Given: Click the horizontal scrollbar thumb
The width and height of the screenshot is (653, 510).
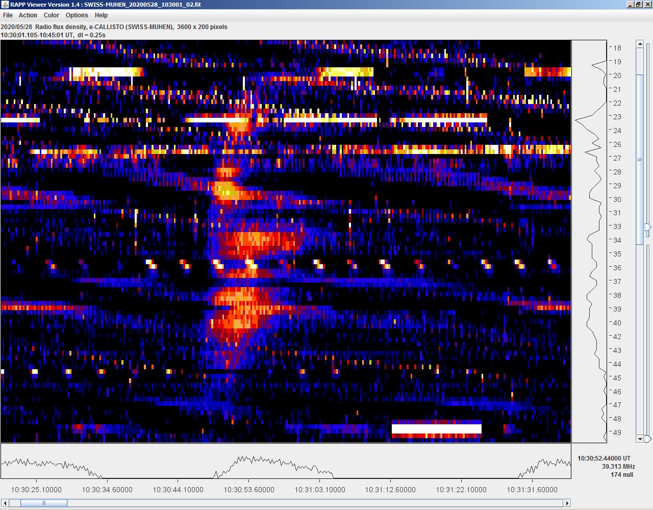Looking at the screenshot, I should click(44, 503).
